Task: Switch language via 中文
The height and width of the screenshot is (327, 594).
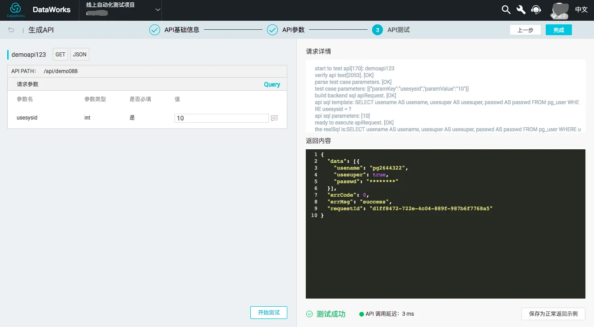Action: pos(581,9)
